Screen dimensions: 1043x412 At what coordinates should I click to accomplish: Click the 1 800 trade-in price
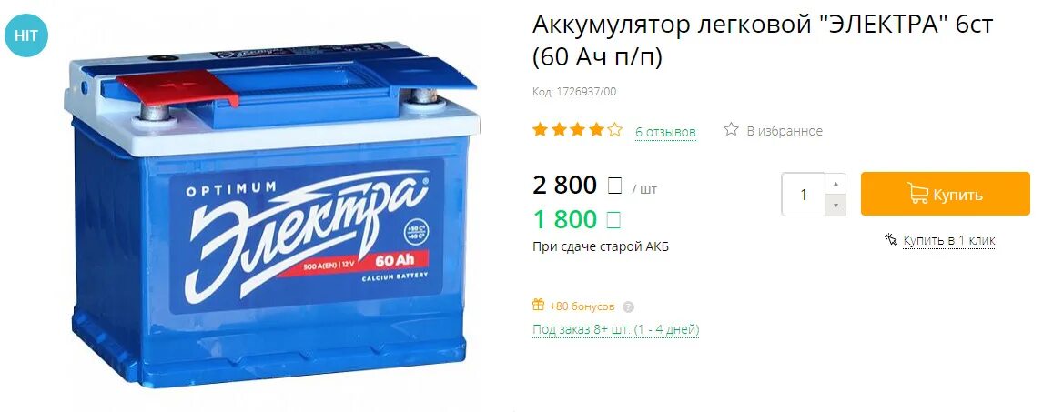click(x=565, y=219)
